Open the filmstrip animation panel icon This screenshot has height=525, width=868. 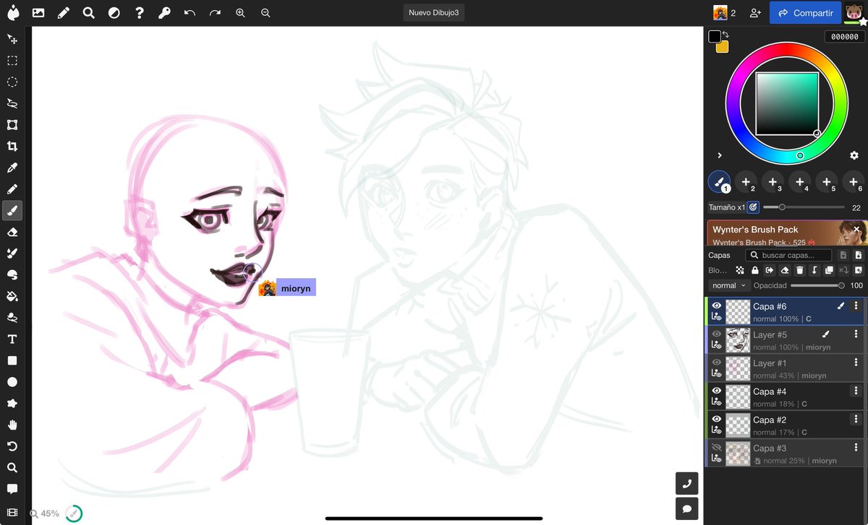click(12, 512)
